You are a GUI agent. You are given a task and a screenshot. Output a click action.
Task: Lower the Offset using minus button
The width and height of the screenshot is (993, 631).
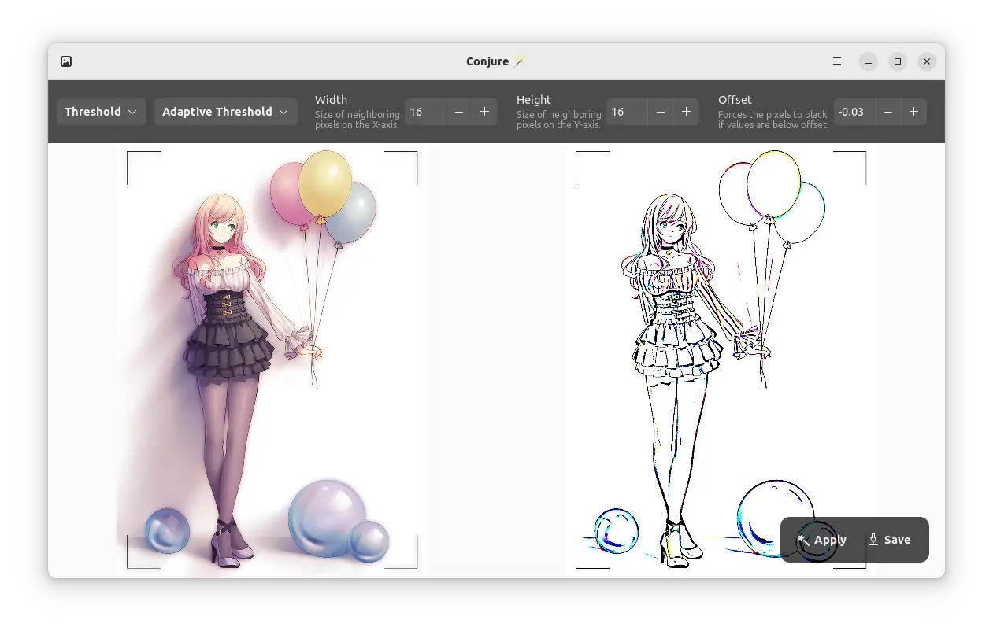(888, 112)
